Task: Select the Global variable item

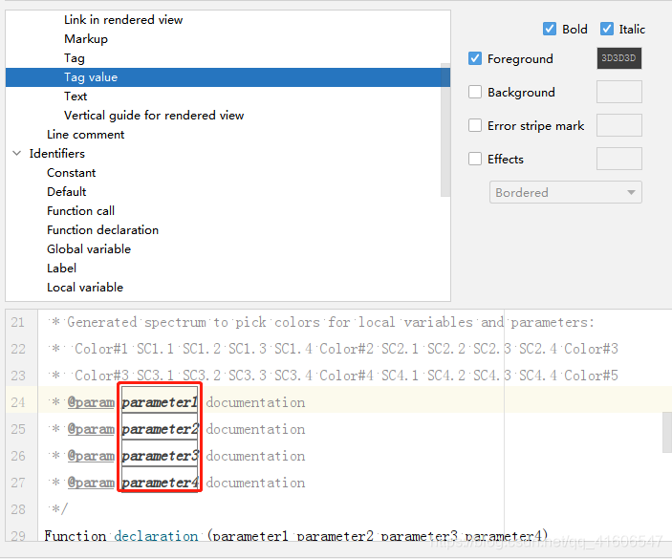Action: pyautogui.click(x=89, y=249)
